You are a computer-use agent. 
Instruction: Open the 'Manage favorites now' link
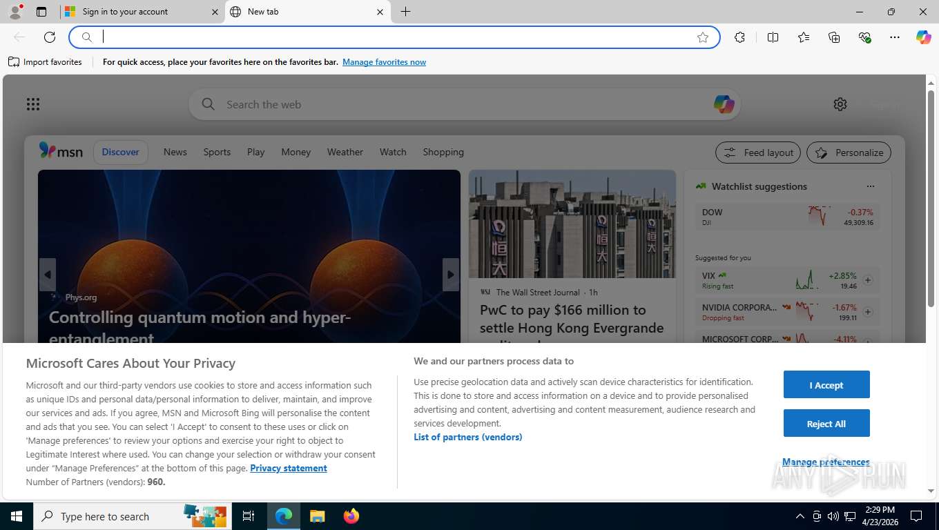384,62
